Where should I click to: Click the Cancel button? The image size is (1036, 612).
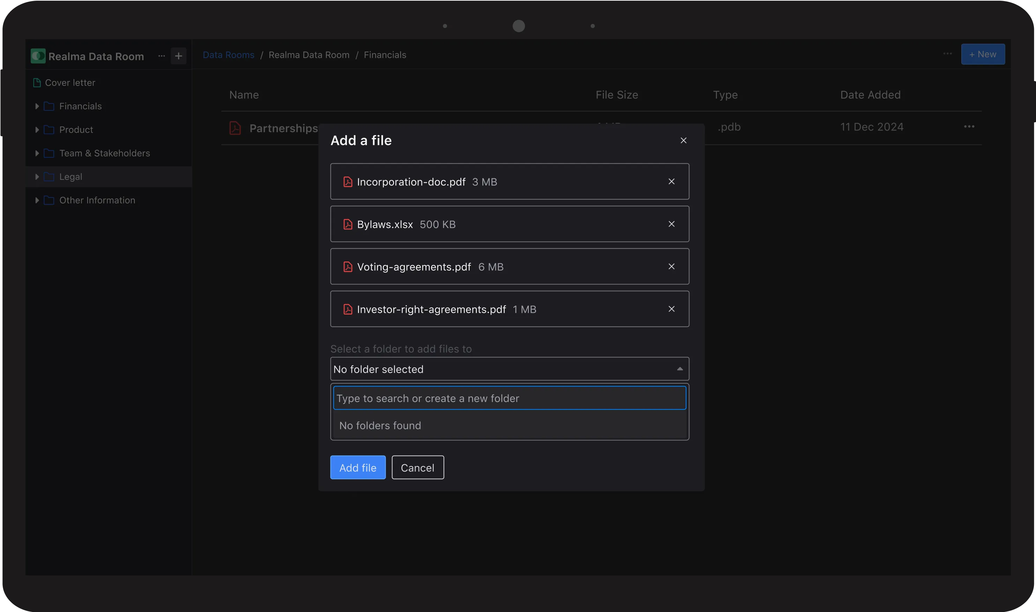click(417, 468)
